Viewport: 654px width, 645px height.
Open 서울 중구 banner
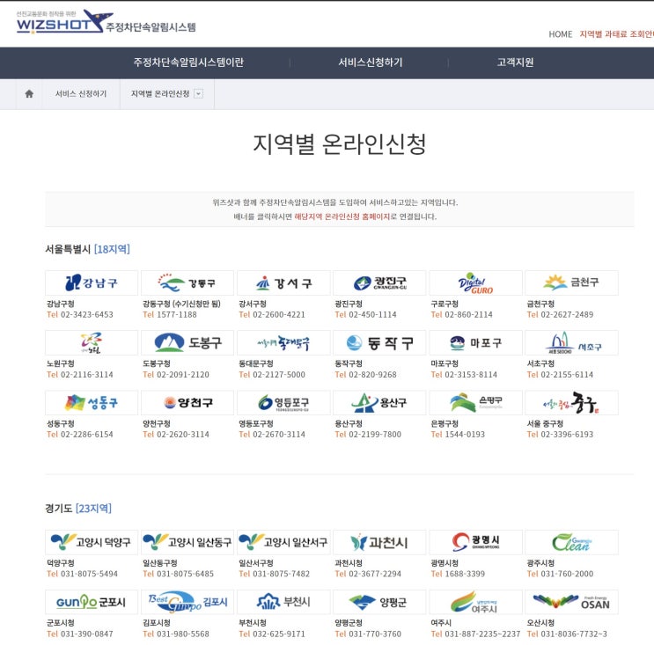571,403
